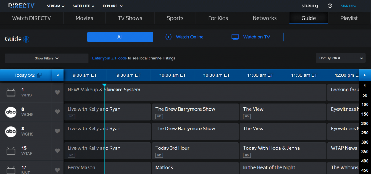Click Enter your ZIP code link
372x174 pixels.
click(x=109, y=58)
